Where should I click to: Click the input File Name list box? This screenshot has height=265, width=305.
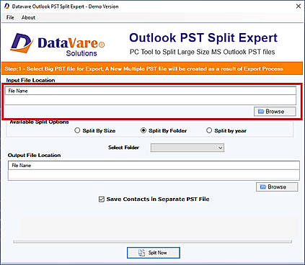(x=151, y=96)
